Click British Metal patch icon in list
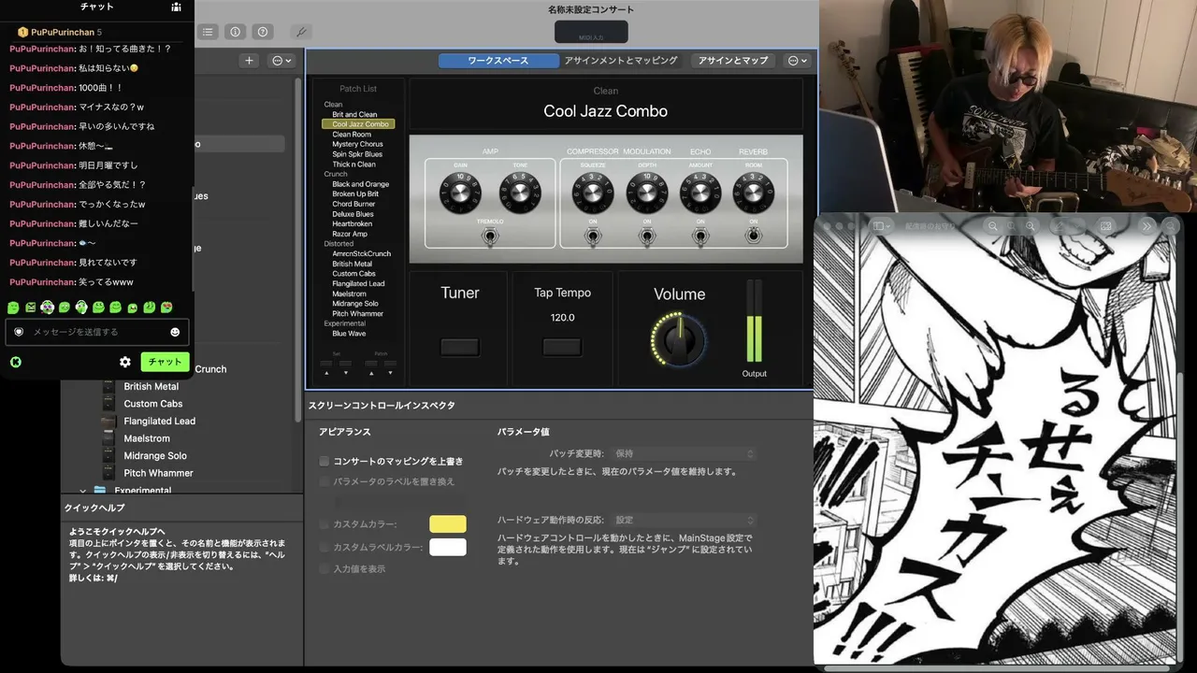Screen dimensions: 1197x673 coord(108,386)
